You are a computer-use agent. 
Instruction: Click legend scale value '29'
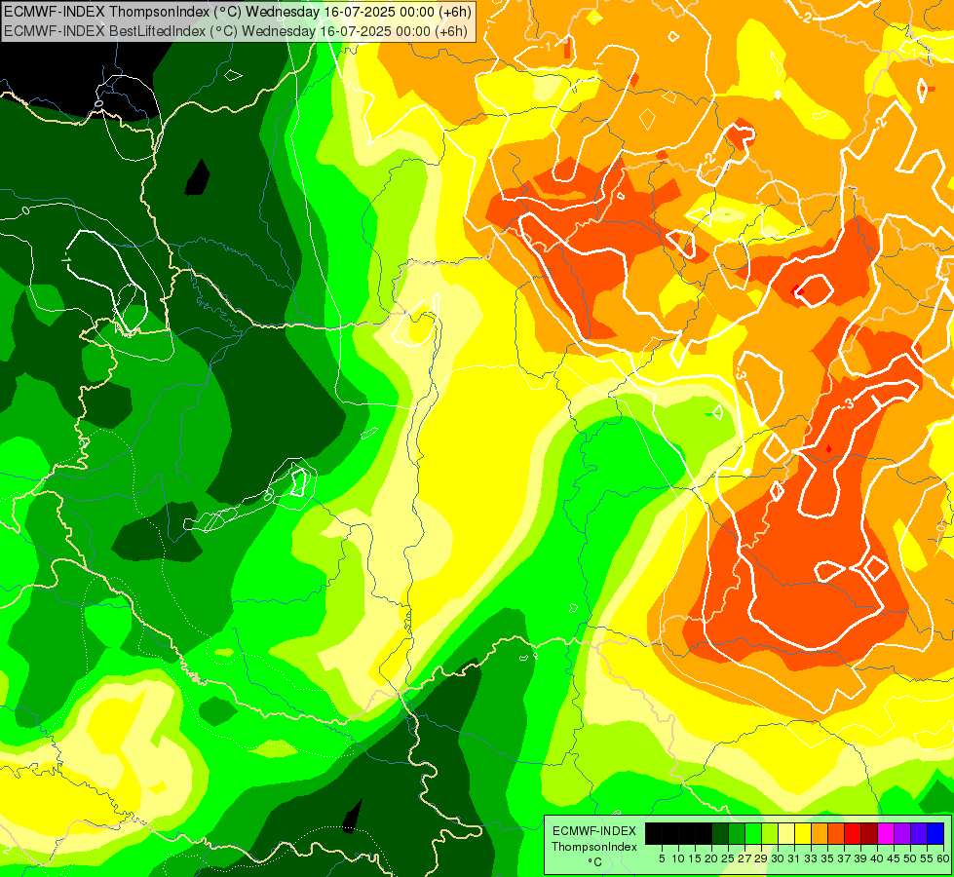pos(761,858)
